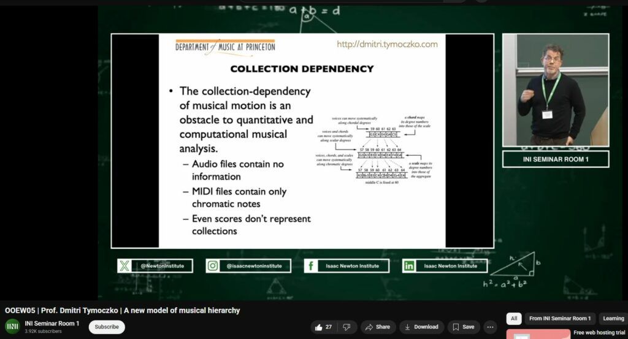Viewport: 628px width, 339px height.
Task: Click the Facebook logo in the video overlay
Action: [x=311, y=265]
